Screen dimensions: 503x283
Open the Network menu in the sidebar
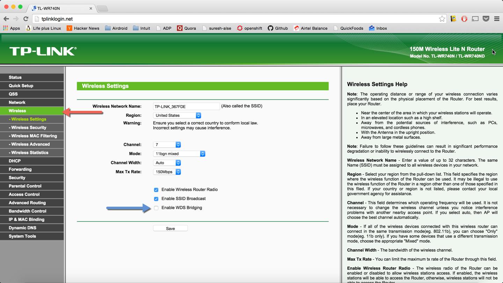(x=32, y=102)
